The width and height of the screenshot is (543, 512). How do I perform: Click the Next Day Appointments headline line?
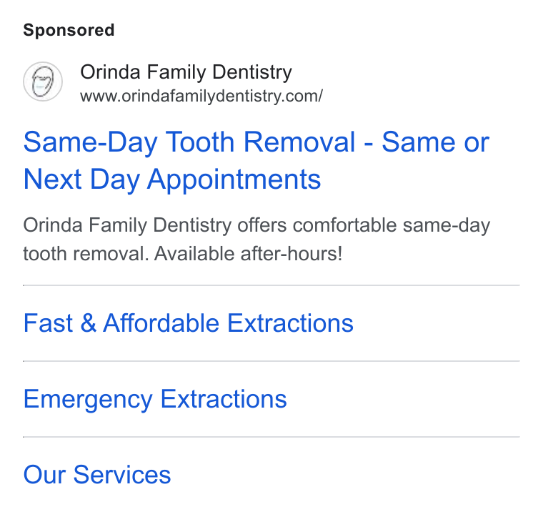[x=172, y=179]
